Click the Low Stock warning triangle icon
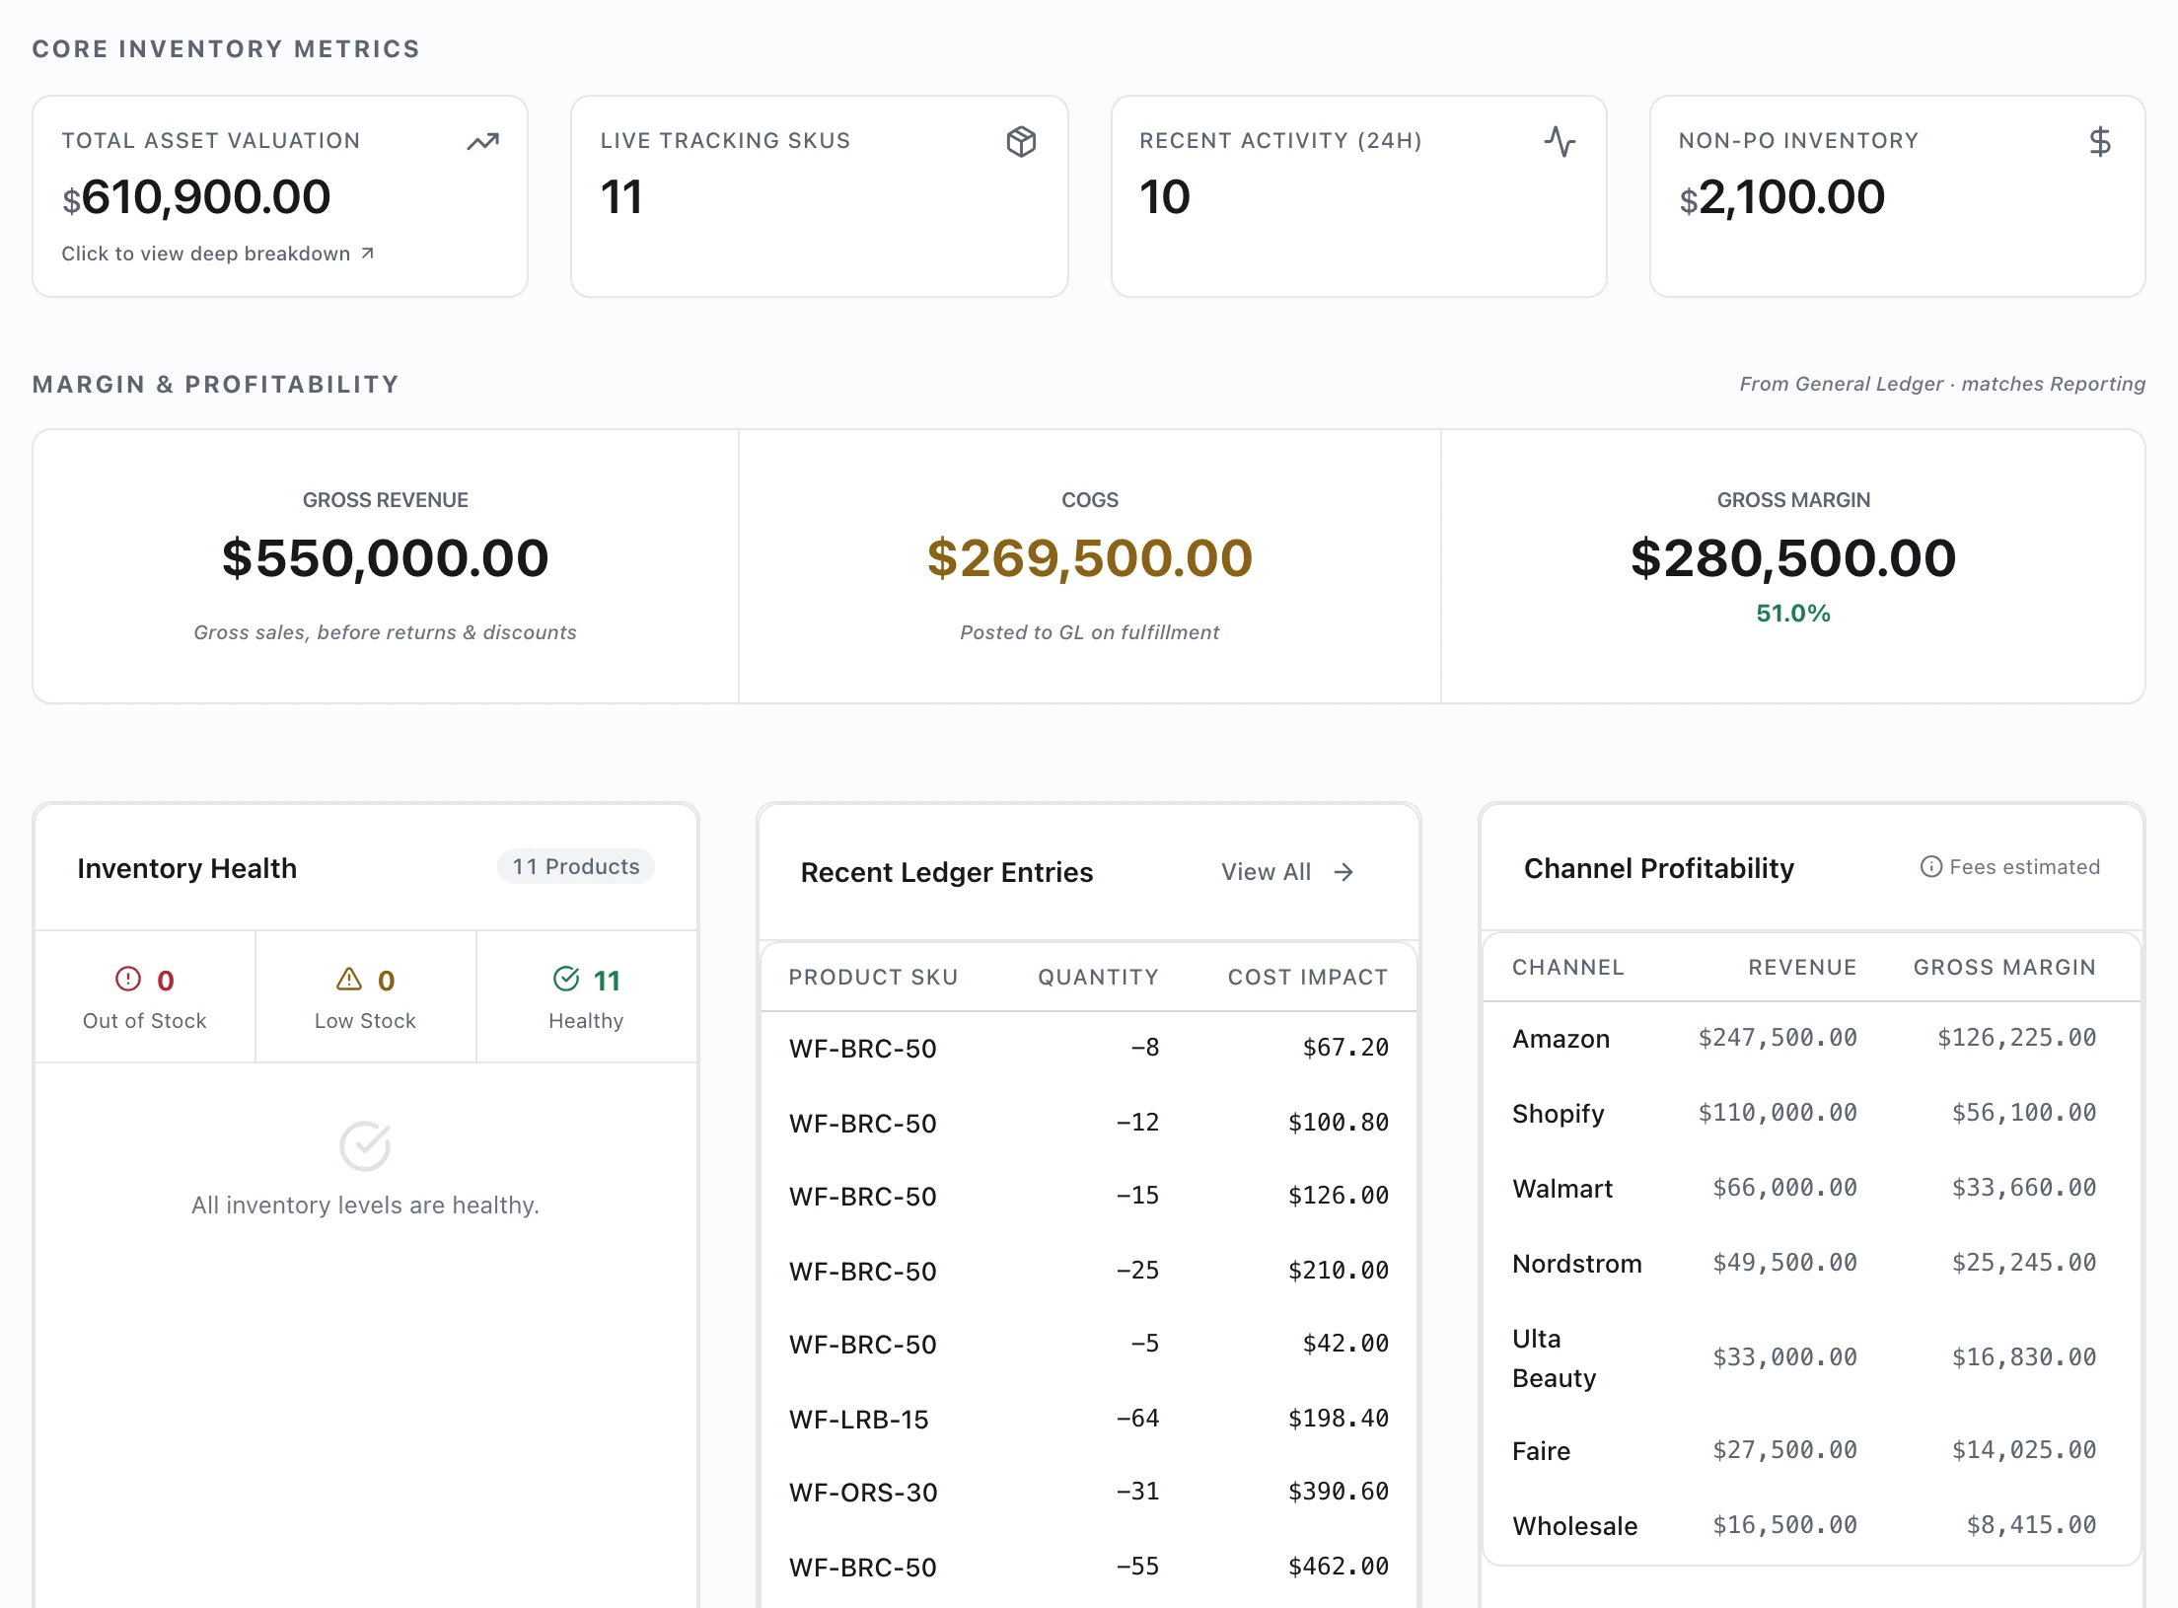This screenshot has width=2178, height=1608. [349, 979]
